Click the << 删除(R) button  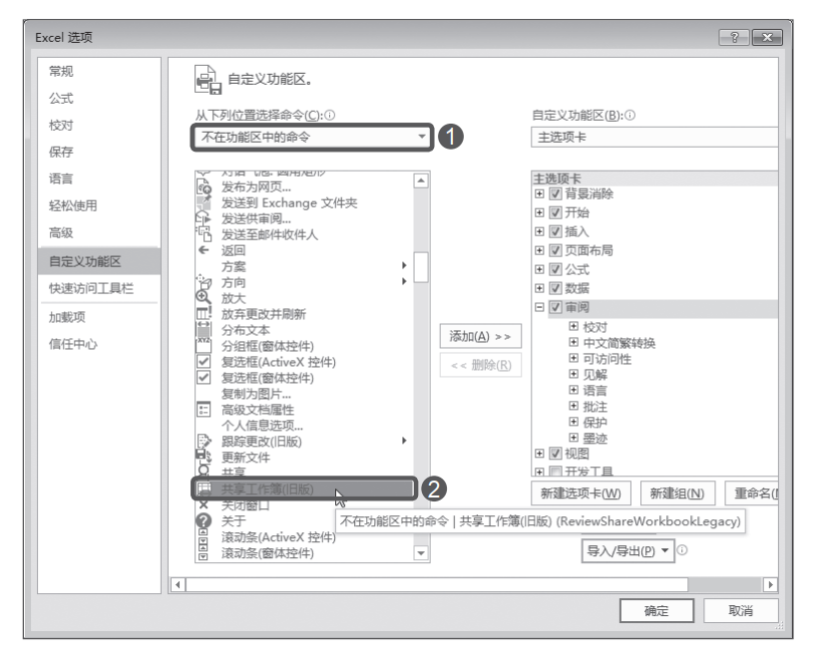click(480, 365)
